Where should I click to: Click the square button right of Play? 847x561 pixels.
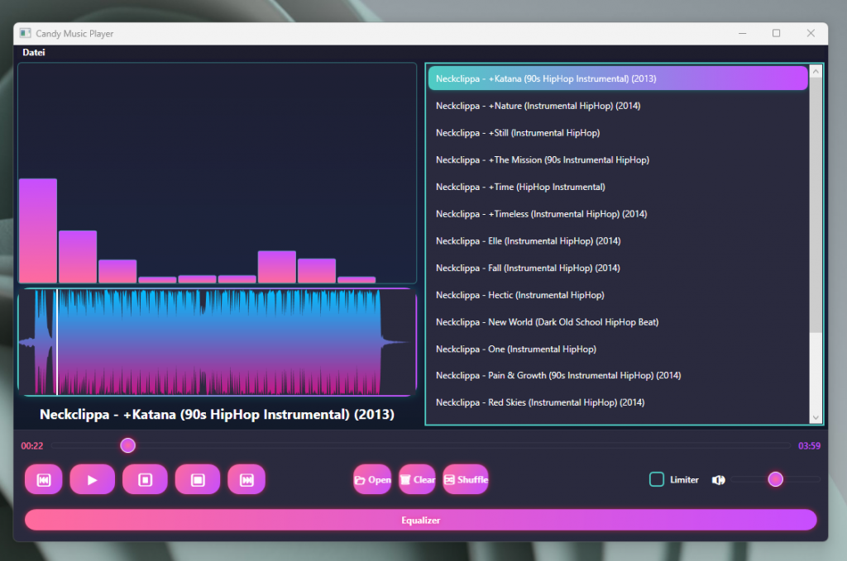[145, 479]
